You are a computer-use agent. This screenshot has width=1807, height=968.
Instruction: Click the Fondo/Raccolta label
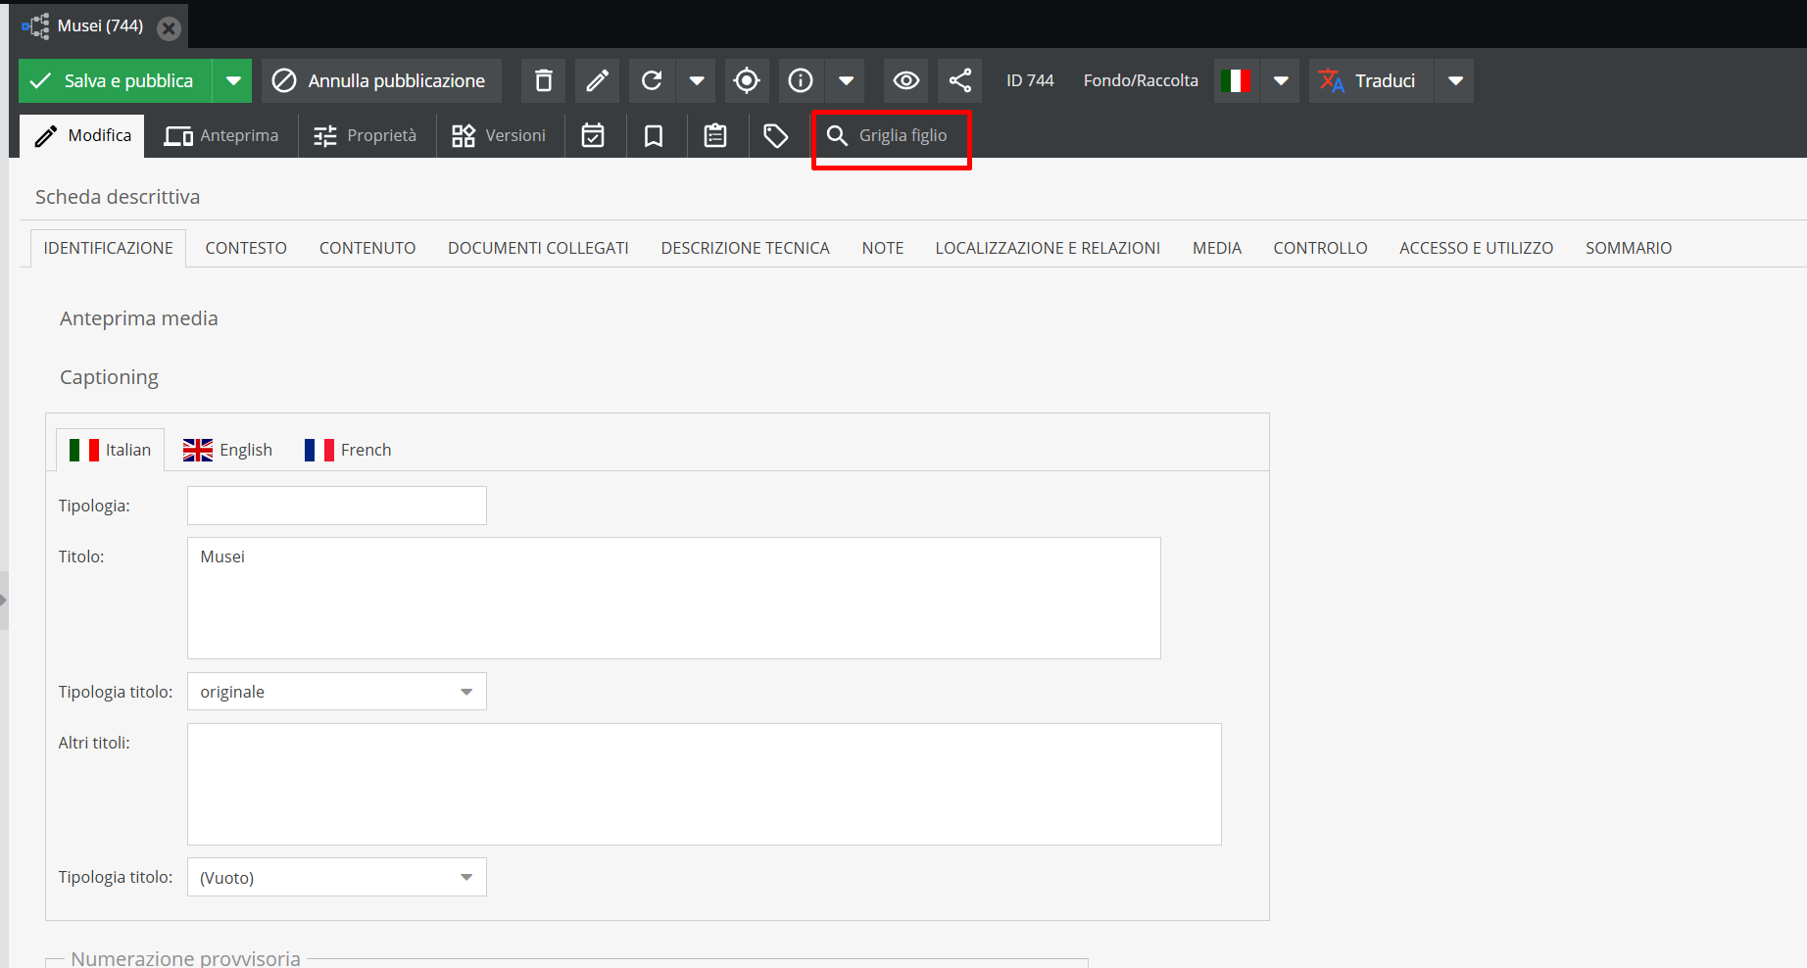click(1141, 80)
